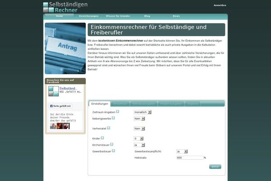
Task: Open the Kinder number dropdown
Action: click(139, 138)
